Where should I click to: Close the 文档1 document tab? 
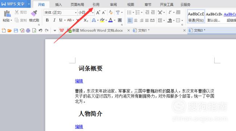(x=184, y=31)
